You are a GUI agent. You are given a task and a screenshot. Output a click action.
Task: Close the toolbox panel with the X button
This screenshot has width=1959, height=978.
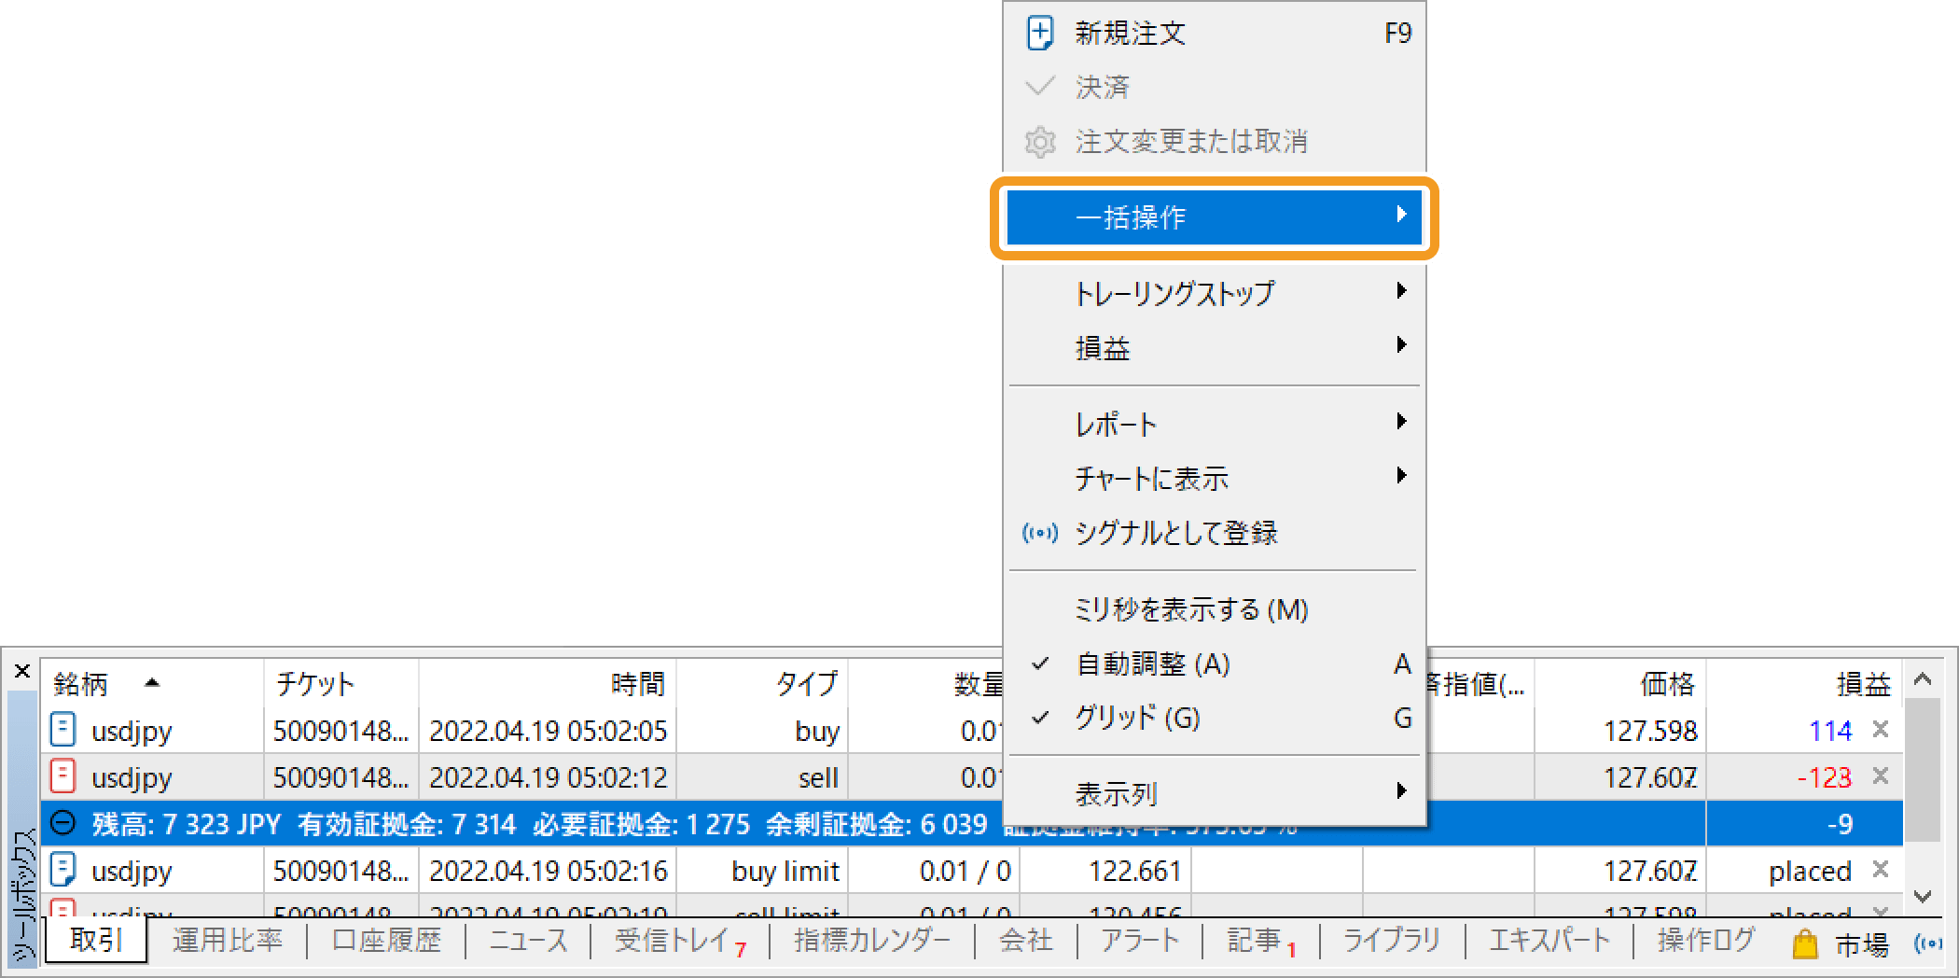(x=22, y=671)
